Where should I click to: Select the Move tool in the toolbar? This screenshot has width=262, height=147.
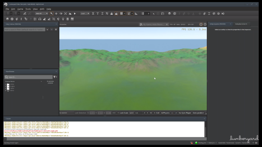click(56, 13)
